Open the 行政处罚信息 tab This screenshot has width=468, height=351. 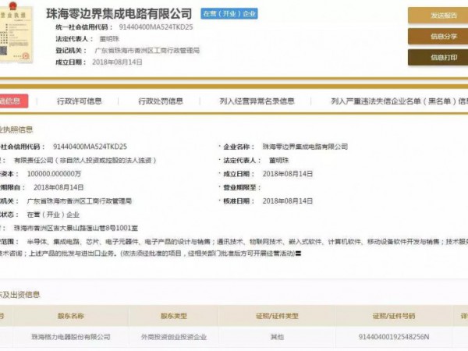point(161,101)
